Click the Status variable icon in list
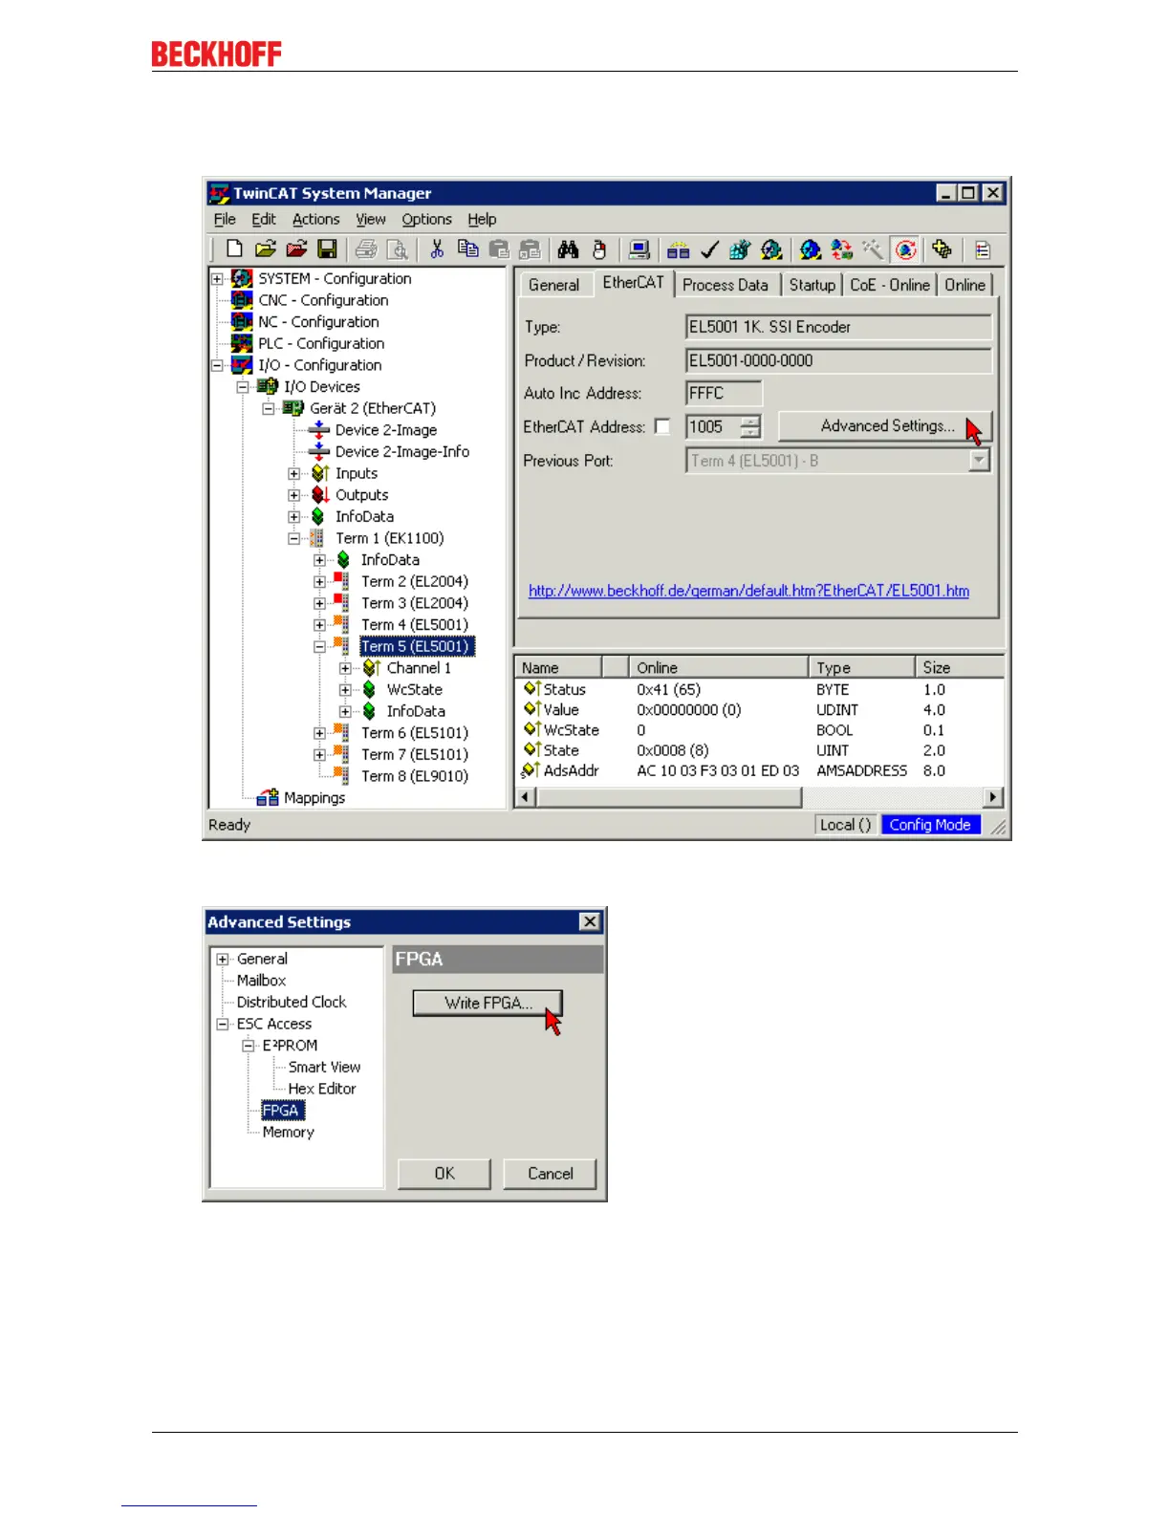The height and width of the screenshot is (1514, 1170). point(532,688)
